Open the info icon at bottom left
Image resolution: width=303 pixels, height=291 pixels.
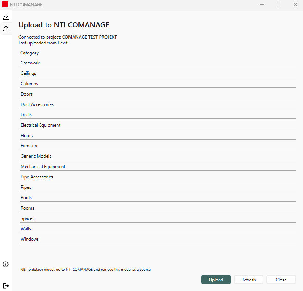coord(6,264)
